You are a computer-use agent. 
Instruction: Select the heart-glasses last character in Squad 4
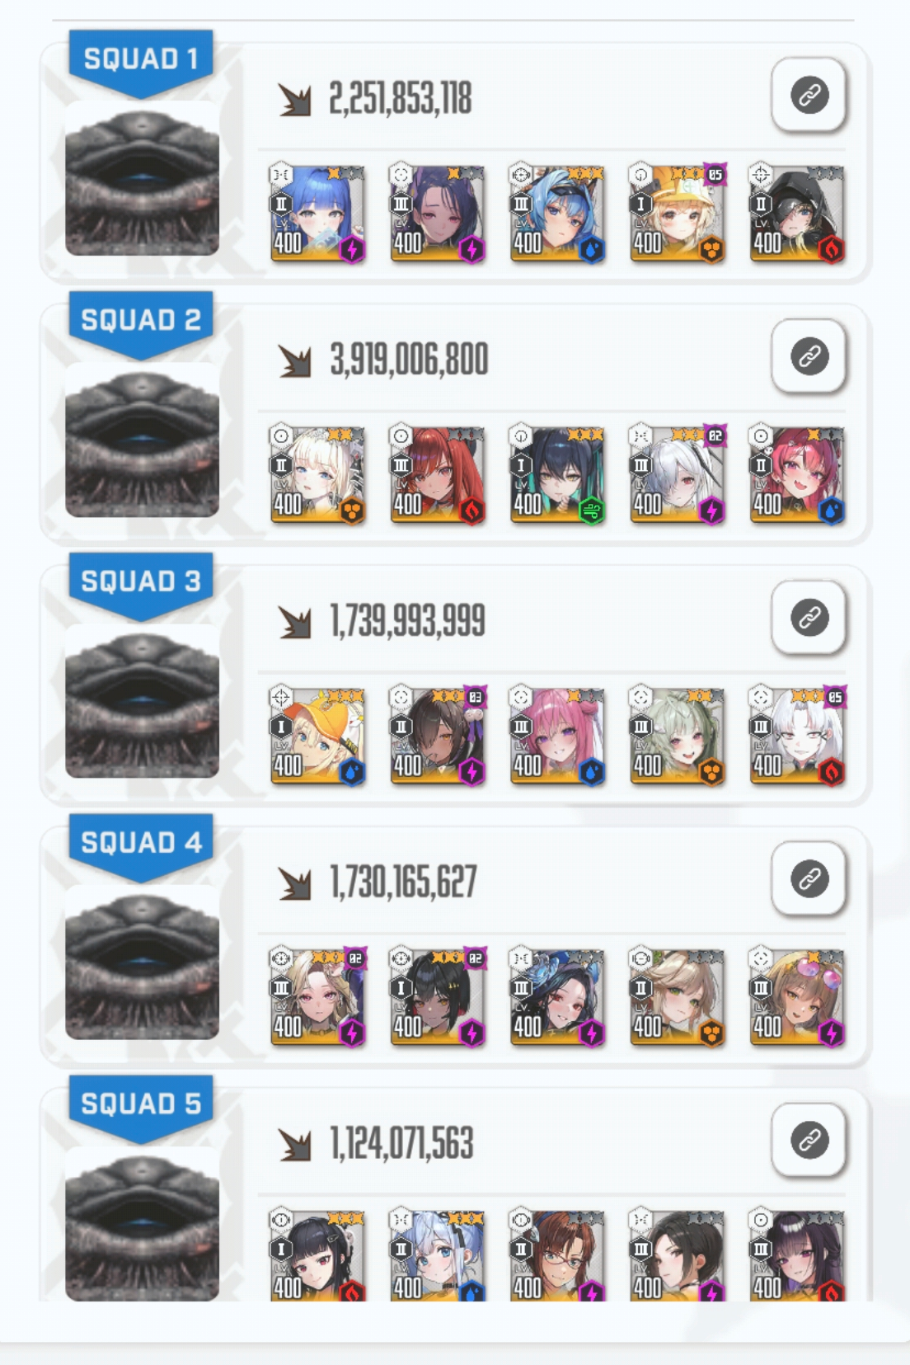[797, 997]
